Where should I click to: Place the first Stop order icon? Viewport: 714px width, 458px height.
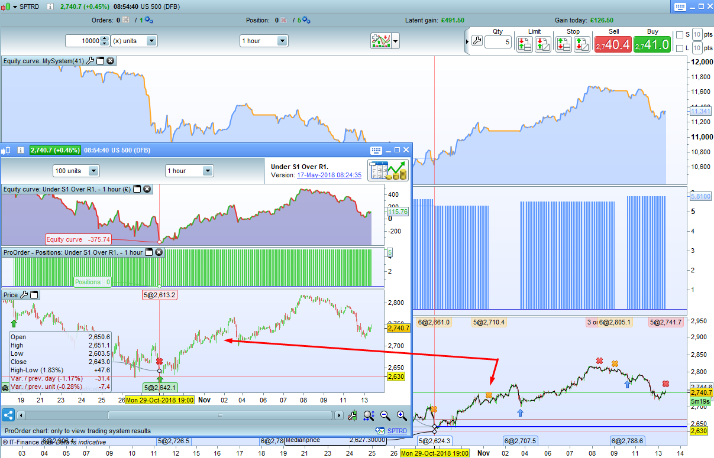tap(563, 44)
